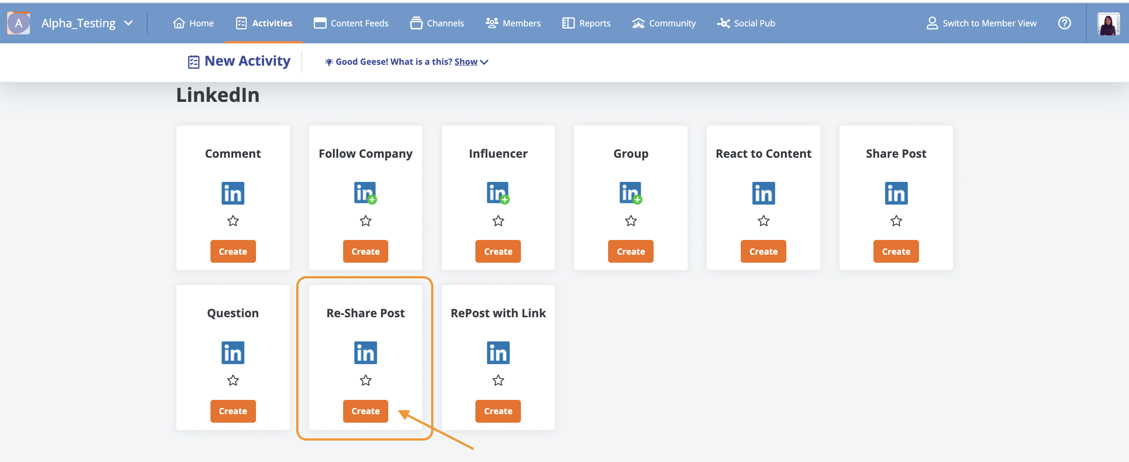Screen dimensions: 1129x462
Task: Create a React to Content activity
Action: click(764, 251)
